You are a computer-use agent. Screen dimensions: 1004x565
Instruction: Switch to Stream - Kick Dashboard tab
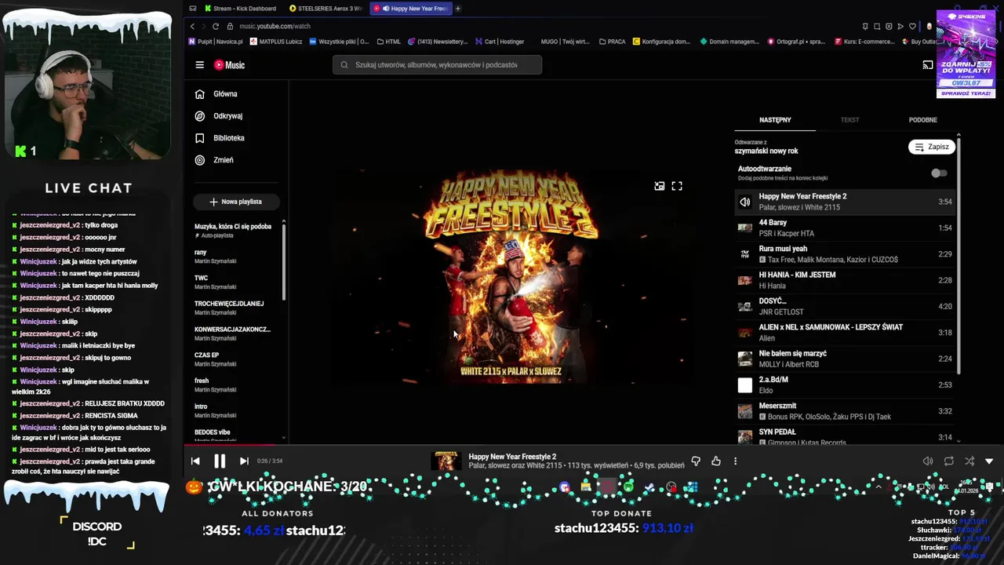[x=241, y=9]
